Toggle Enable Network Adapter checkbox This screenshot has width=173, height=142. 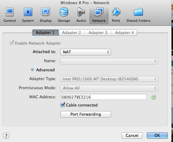12,43
